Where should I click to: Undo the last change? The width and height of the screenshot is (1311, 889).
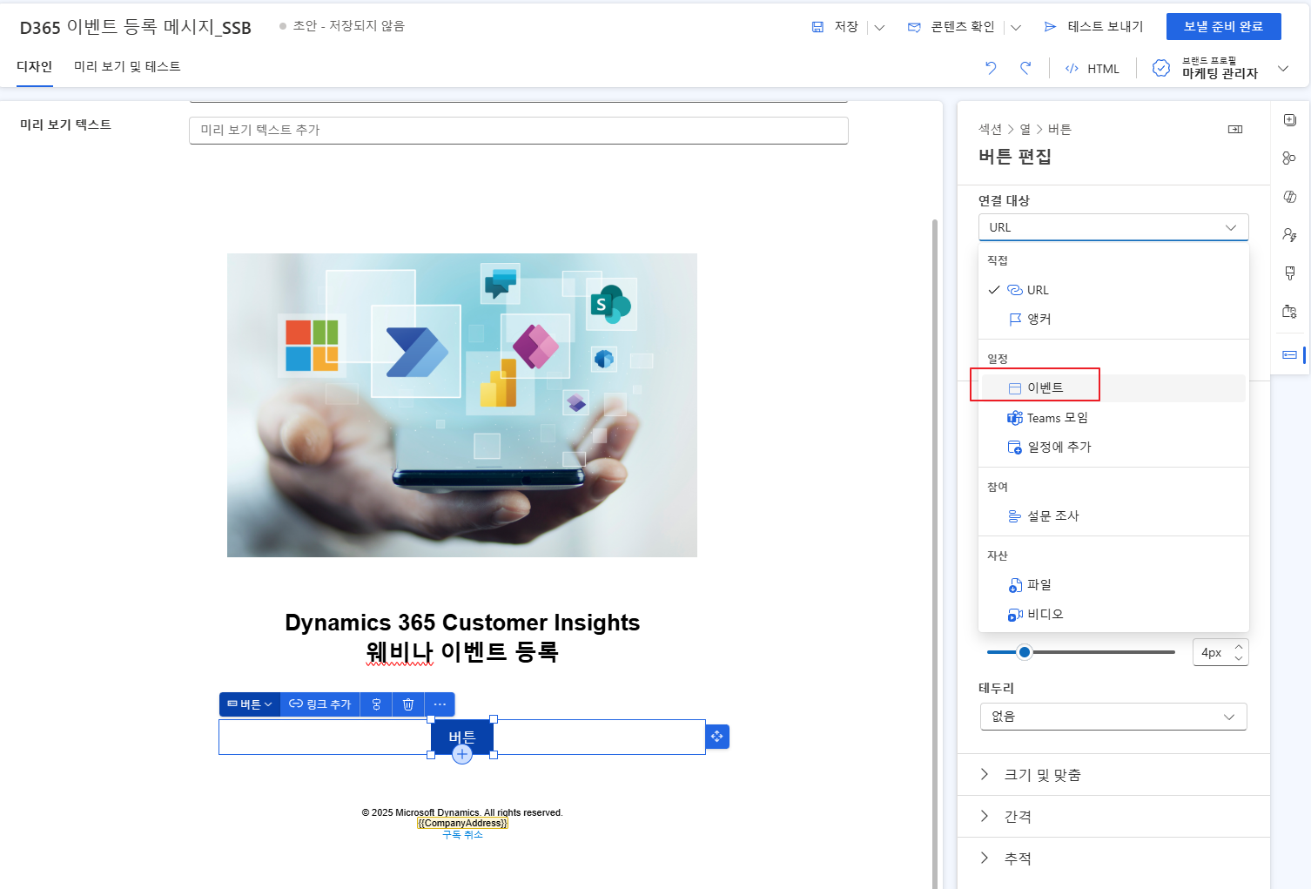tap(991, 68)
